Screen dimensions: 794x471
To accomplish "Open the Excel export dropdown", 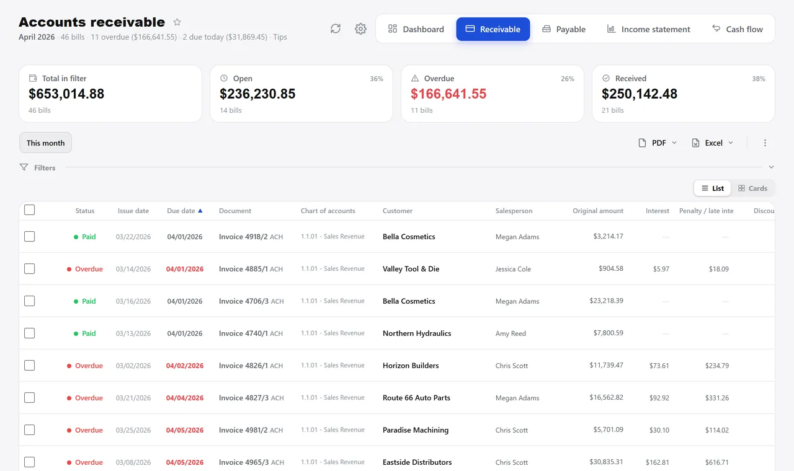I will click(713, 143).
